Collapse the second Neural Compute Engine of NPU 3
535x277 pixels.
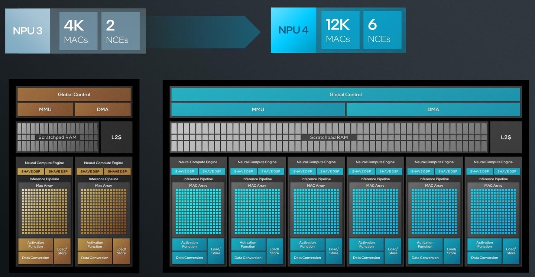(x=103, y=162)
